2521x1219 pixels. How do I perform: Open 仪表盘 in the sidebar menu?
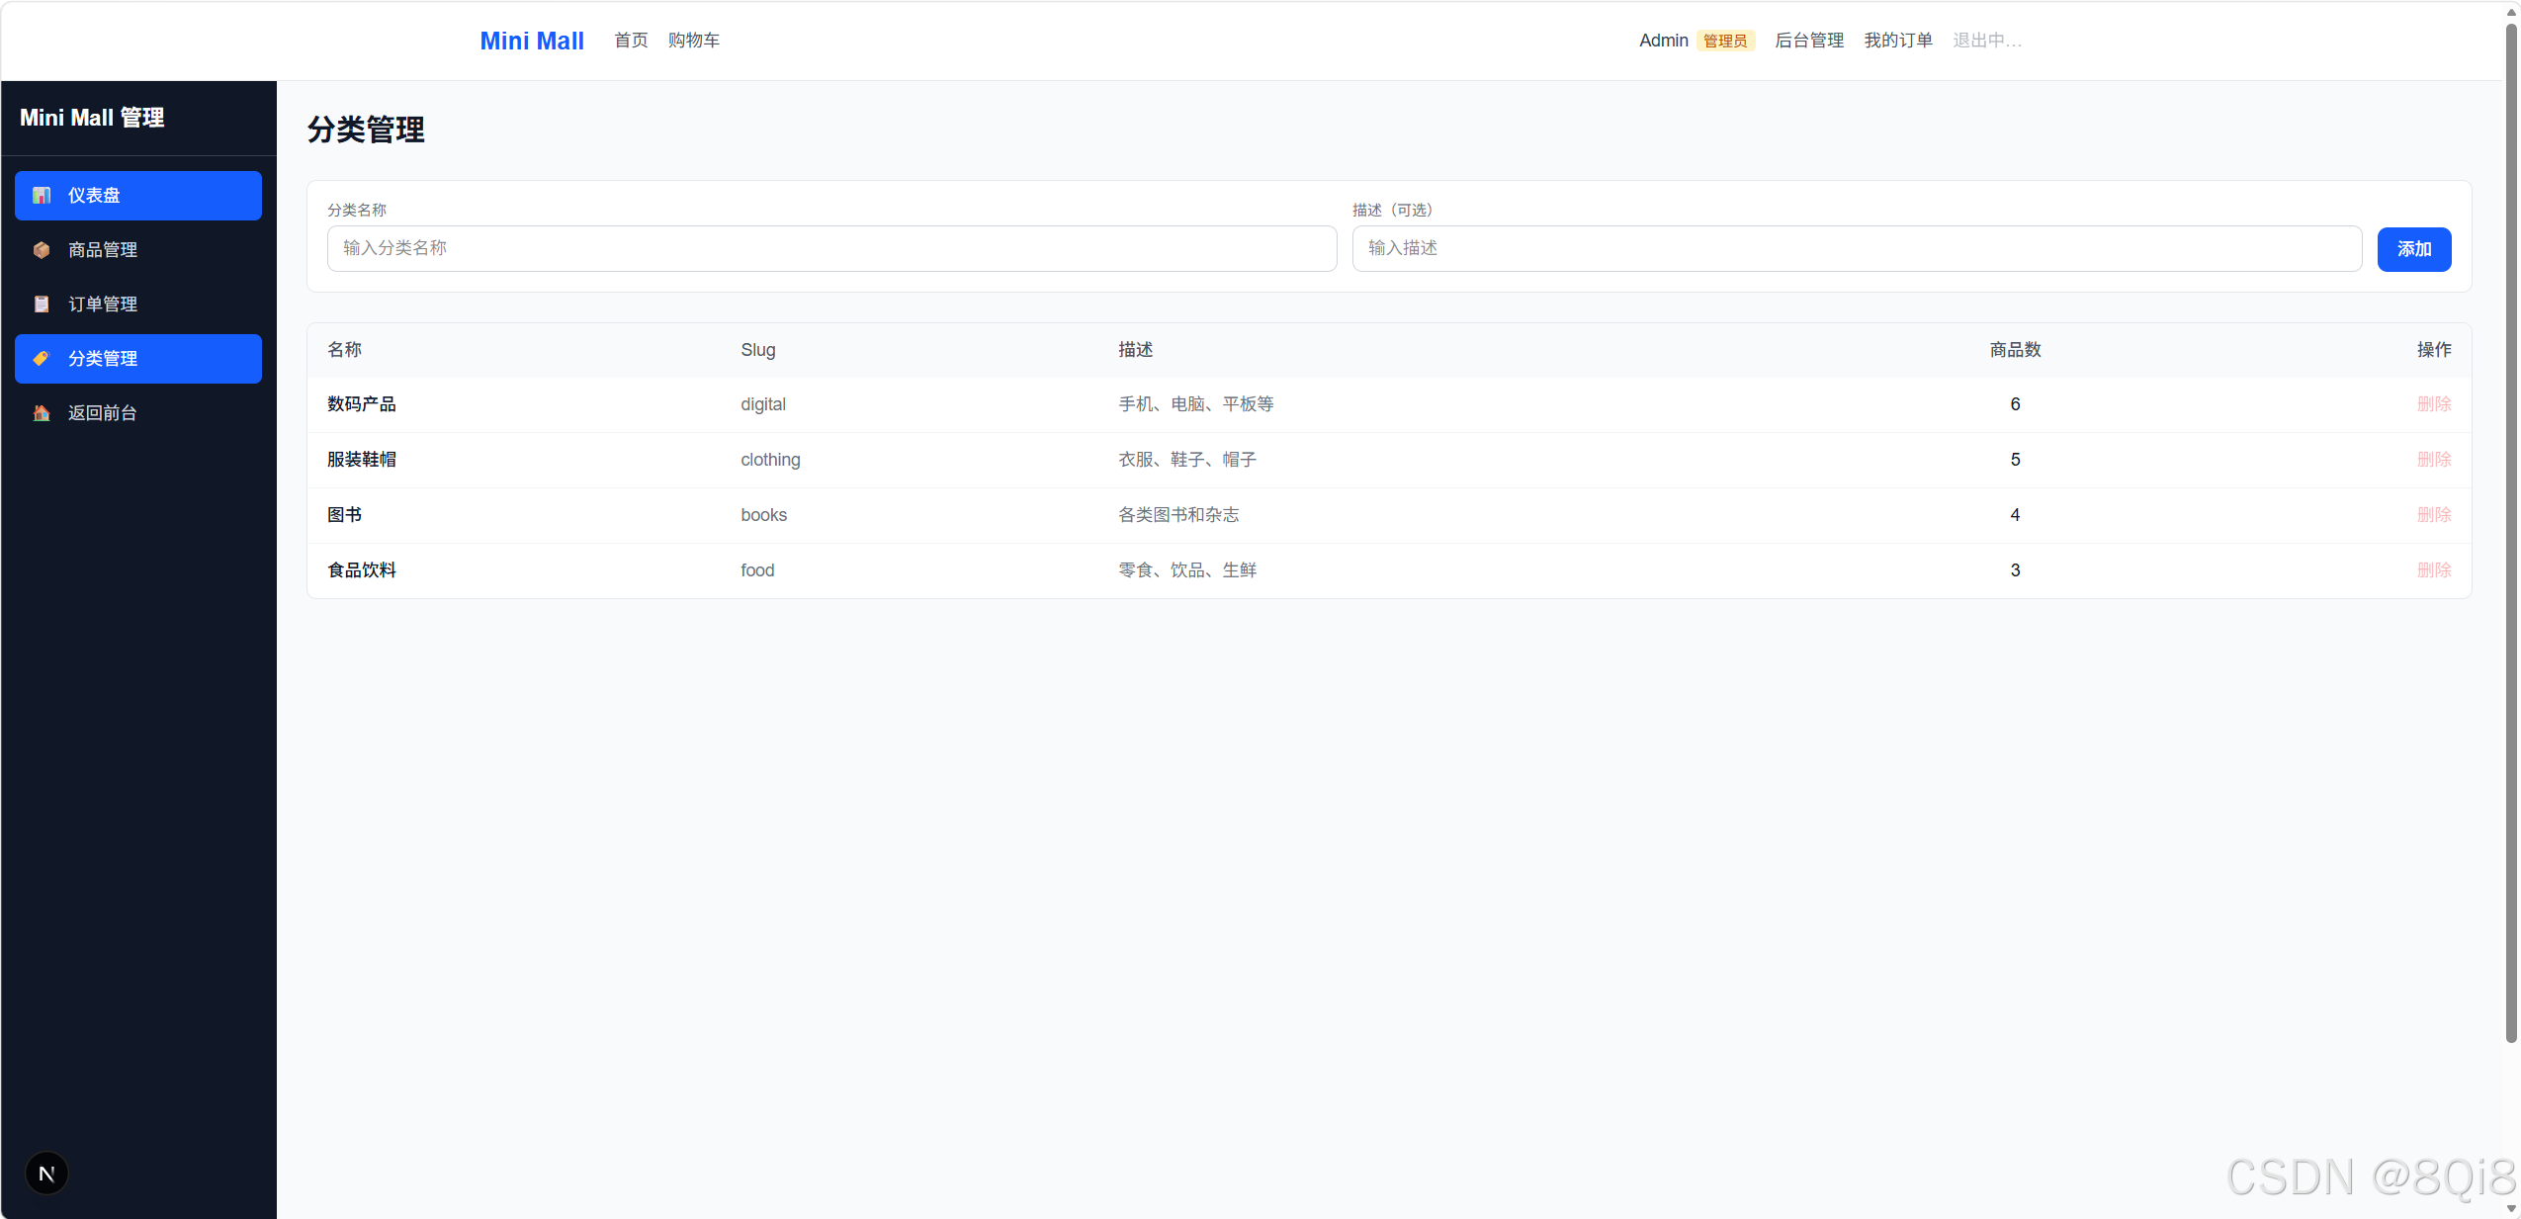pyautogui.click(x=138, y=196)
